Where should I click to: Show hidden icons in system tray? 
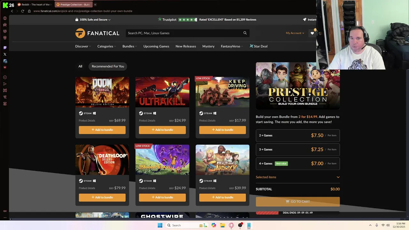(370, 225)
